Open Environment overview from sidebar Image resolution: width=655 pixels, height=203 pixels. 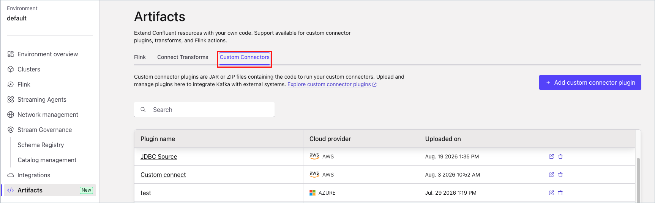click(47, 54)
